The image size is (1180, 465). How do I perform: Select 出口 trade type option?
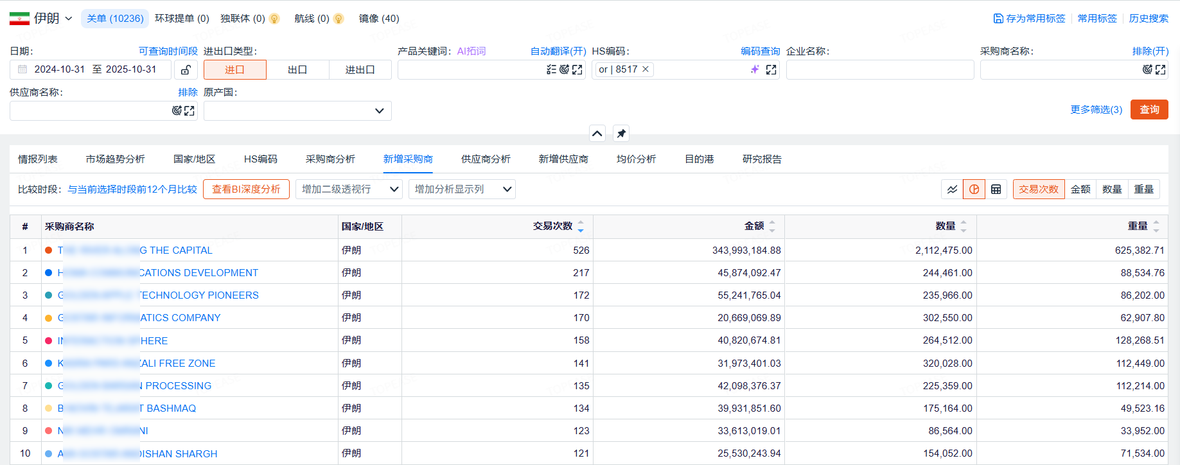297,70
